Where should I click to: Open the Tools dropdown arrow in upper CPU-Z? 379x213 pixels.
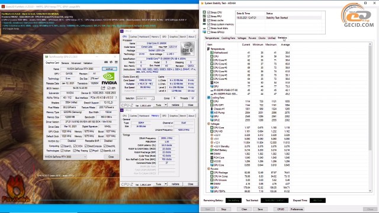tap(166, 105)
